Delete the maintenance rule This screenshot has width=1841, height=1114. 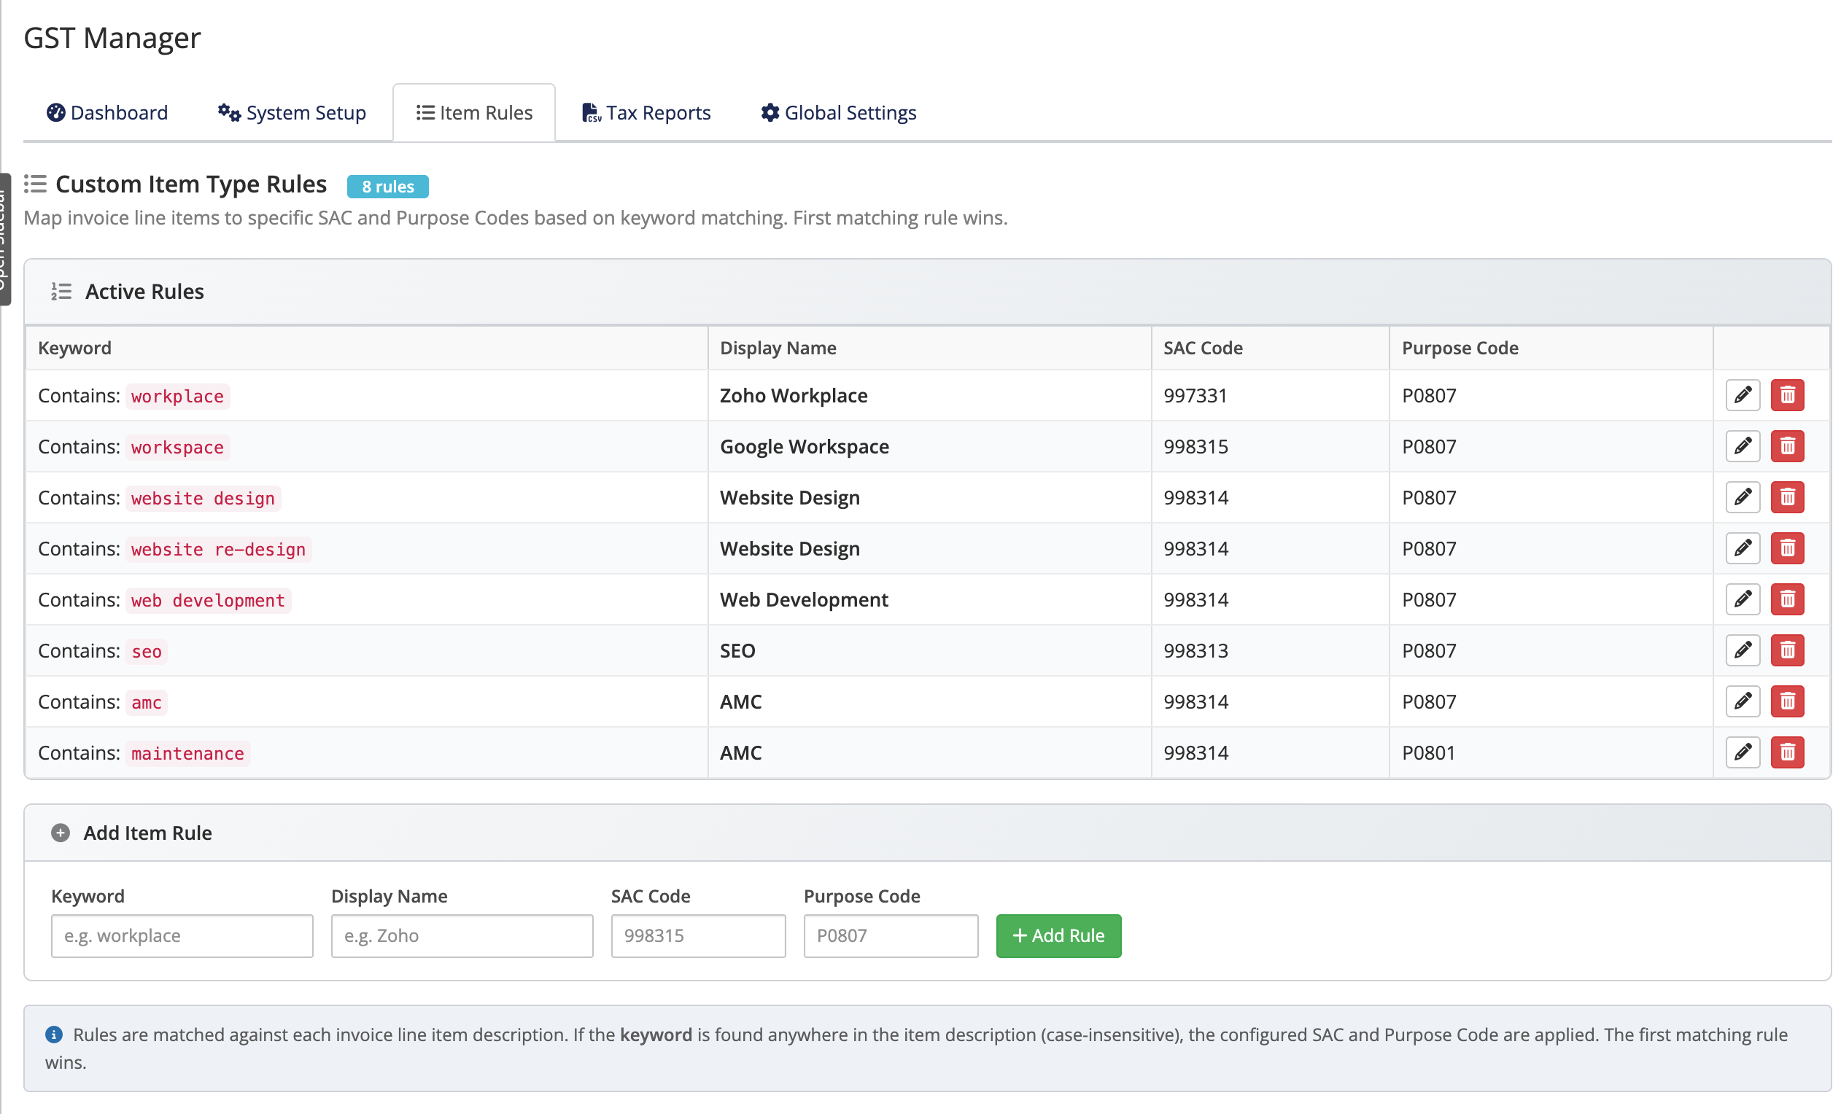pyautogui.click(x=1787, y=752)
